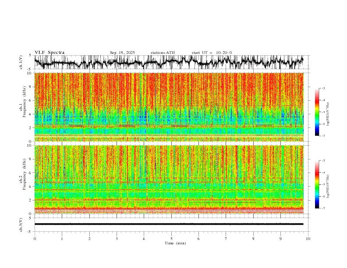Click the "Time (min)" axis label
Screen dimensions: 347x268
[x=175, y=243]
